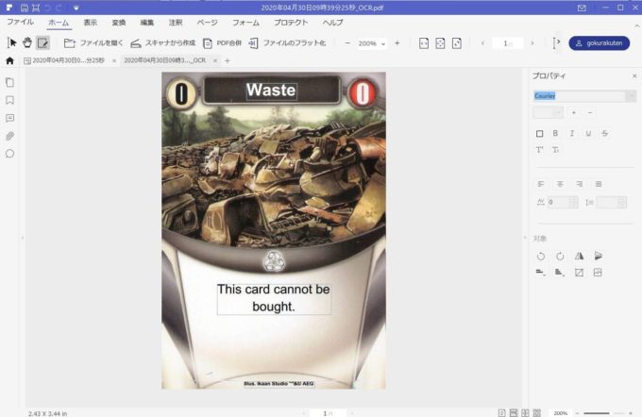Open the プロテクト tab
This screenshot has height=417, width=642.
pos(291,23)
